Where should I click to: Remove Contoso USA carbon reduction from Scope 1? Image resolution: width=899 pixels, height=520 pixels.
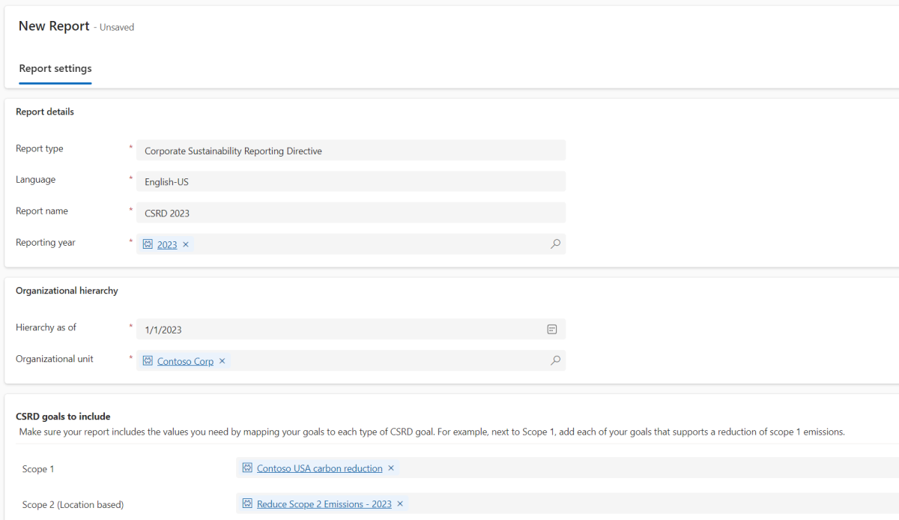point(390,468)
